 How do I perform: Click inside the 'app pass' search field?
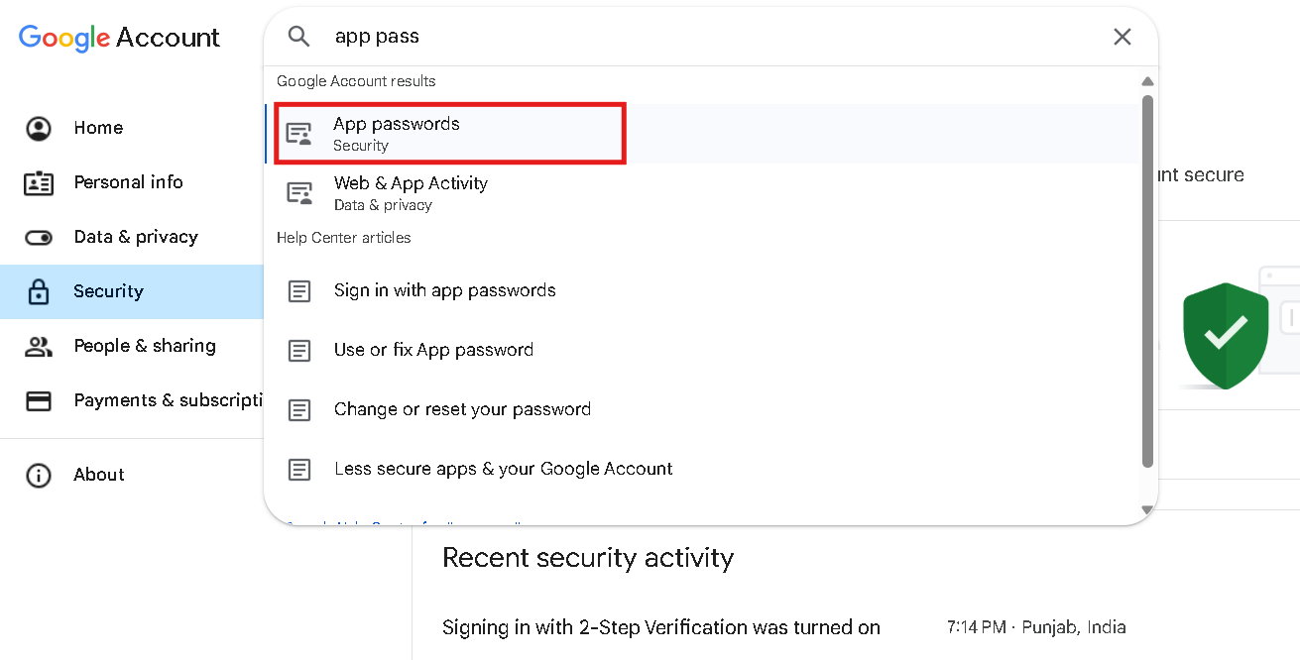point(694,37)
